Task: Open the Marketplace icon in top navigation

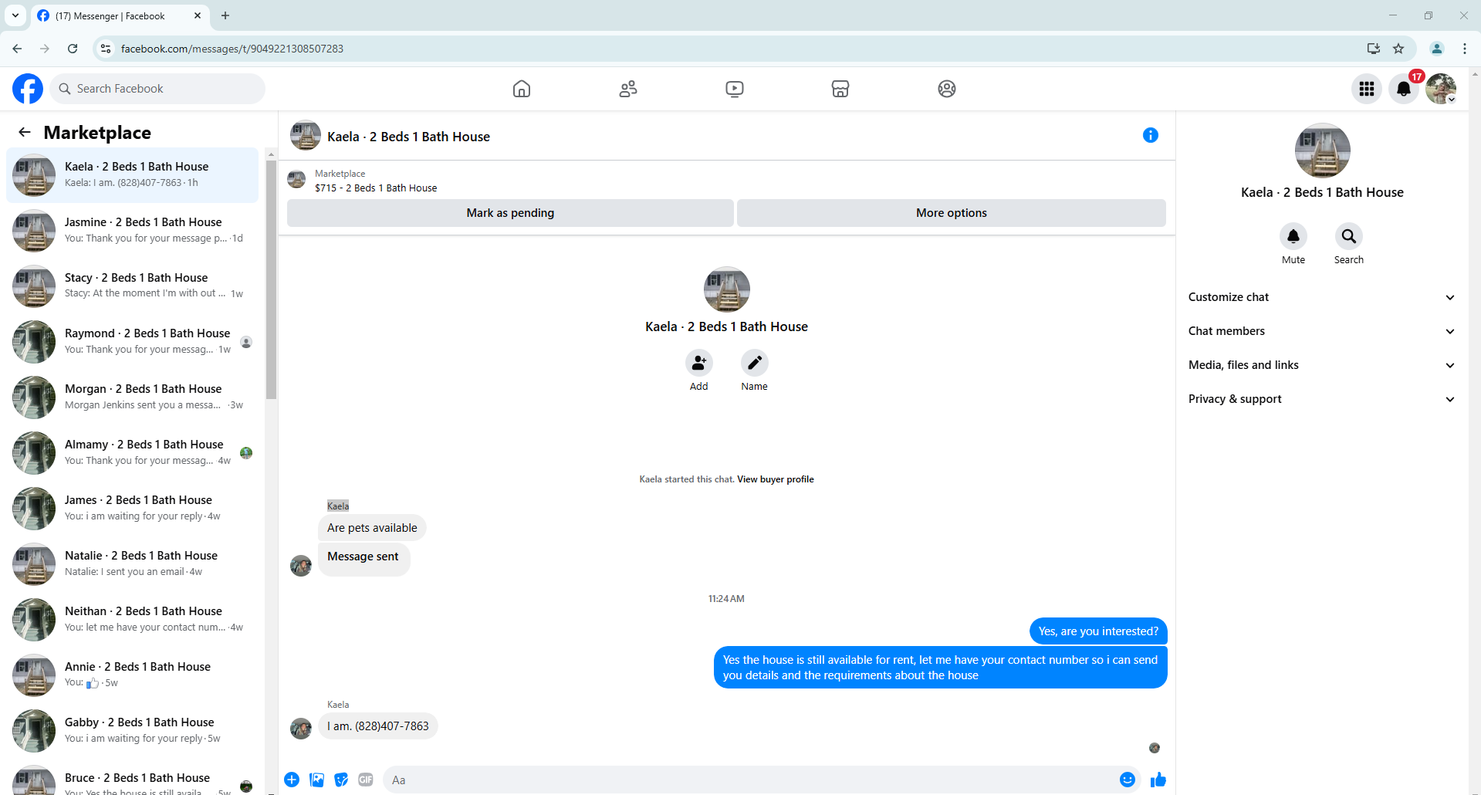Action: 840,89
